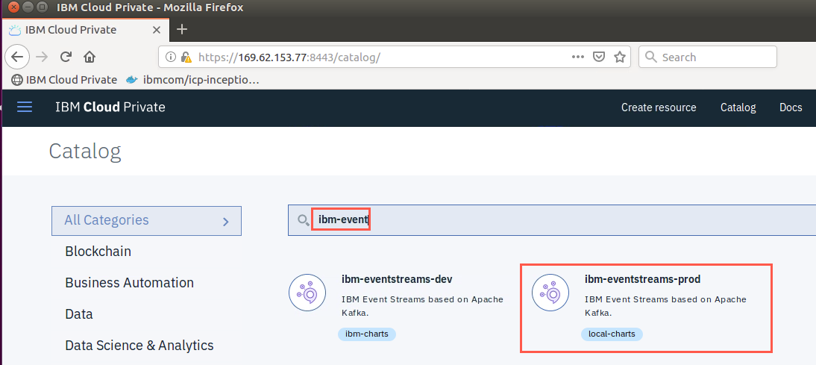Click ibm-eventstreams-dev description text
The image size is (816, 365).
[422, 305]
